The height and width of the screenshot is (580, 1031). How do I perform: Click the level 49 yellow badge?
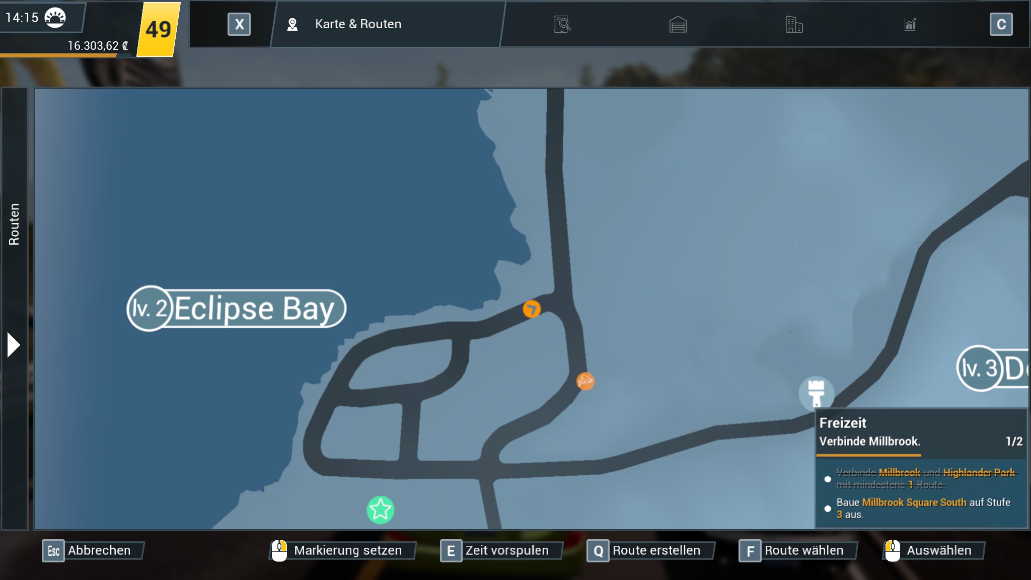(158, 29)
